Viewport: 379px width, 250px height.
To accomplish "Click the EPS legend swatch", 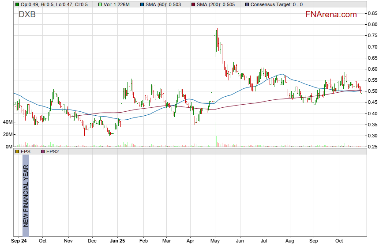I will (17, 152).
